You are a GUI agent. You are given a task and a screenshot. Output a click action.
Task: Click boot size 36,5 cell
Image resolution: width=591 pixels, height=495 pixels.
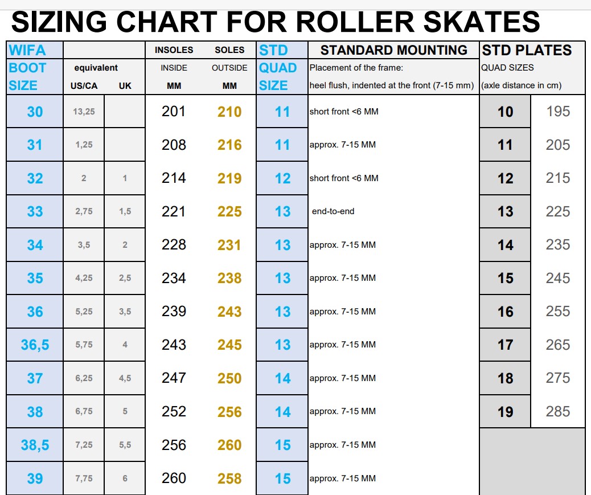[35, 345]
